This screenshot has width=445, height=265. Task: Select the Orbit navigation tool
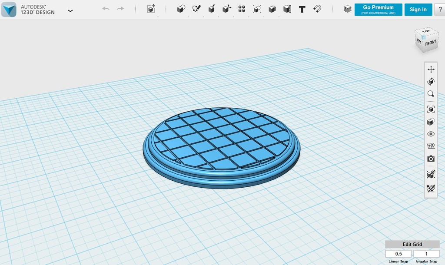click(431, 82)
